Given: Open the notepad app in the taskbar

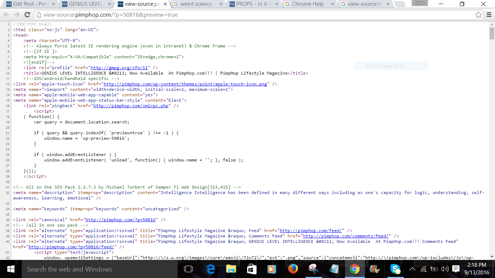Looking at the screenshot, I should point(334,269).
